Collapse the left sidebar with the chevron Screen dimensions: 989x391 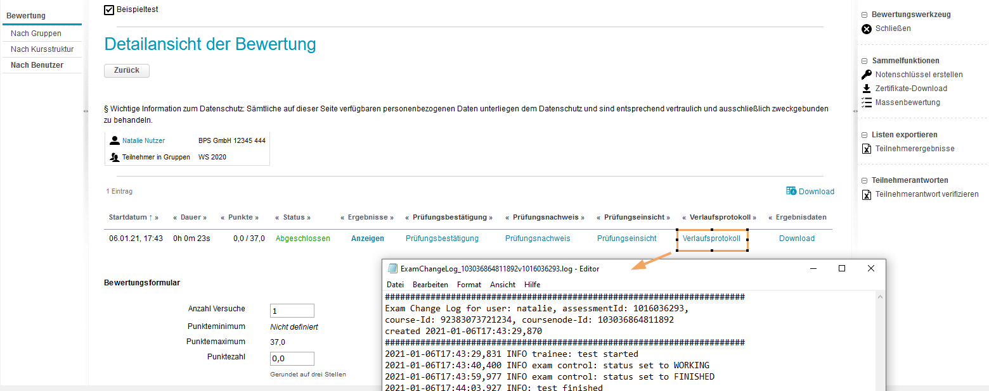tap(84, 110)
